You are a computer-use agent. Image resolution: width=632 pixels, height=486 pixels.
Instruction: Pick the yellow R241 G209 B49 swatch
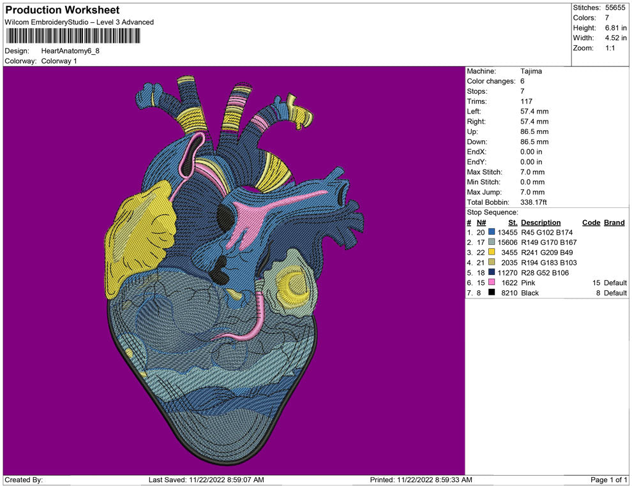492,253
